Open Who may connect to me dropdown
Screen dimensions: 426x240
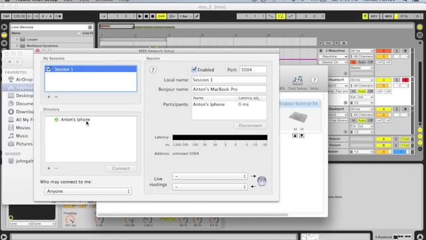pyautogui.click(x=88, y=191)
